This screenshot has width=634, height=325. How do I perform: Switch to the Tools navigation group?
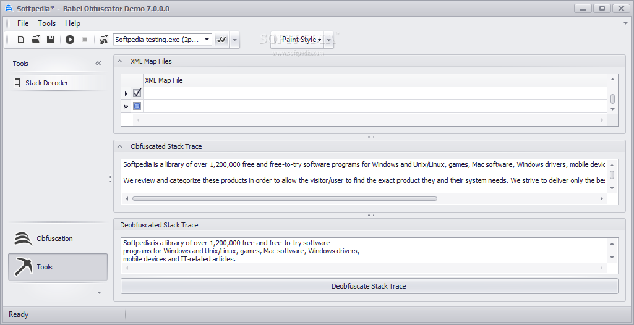coord(58,267)
